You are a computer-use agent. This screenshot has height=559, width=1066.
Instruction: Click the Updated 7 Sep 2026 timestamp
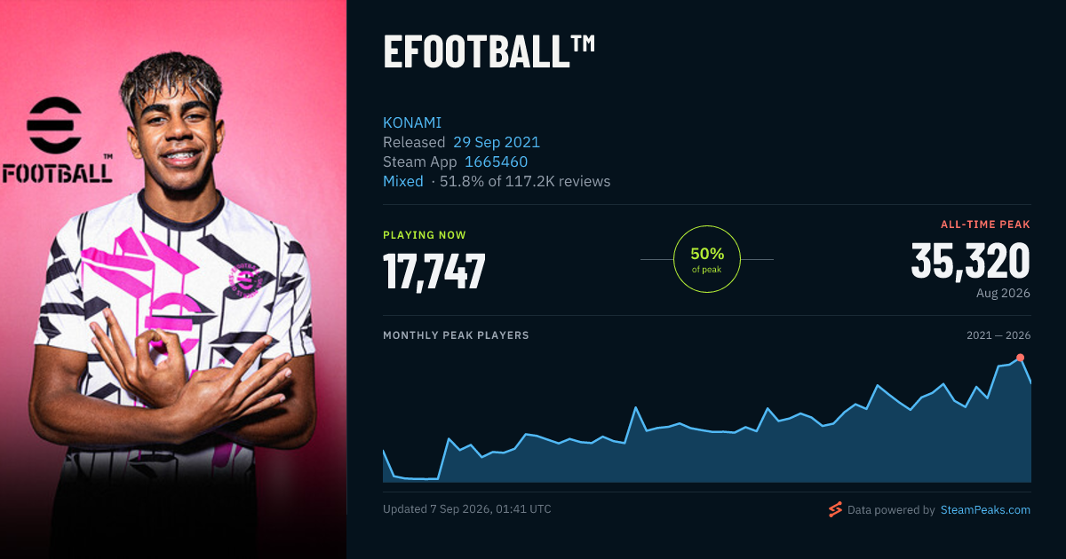tap(467, 509)
